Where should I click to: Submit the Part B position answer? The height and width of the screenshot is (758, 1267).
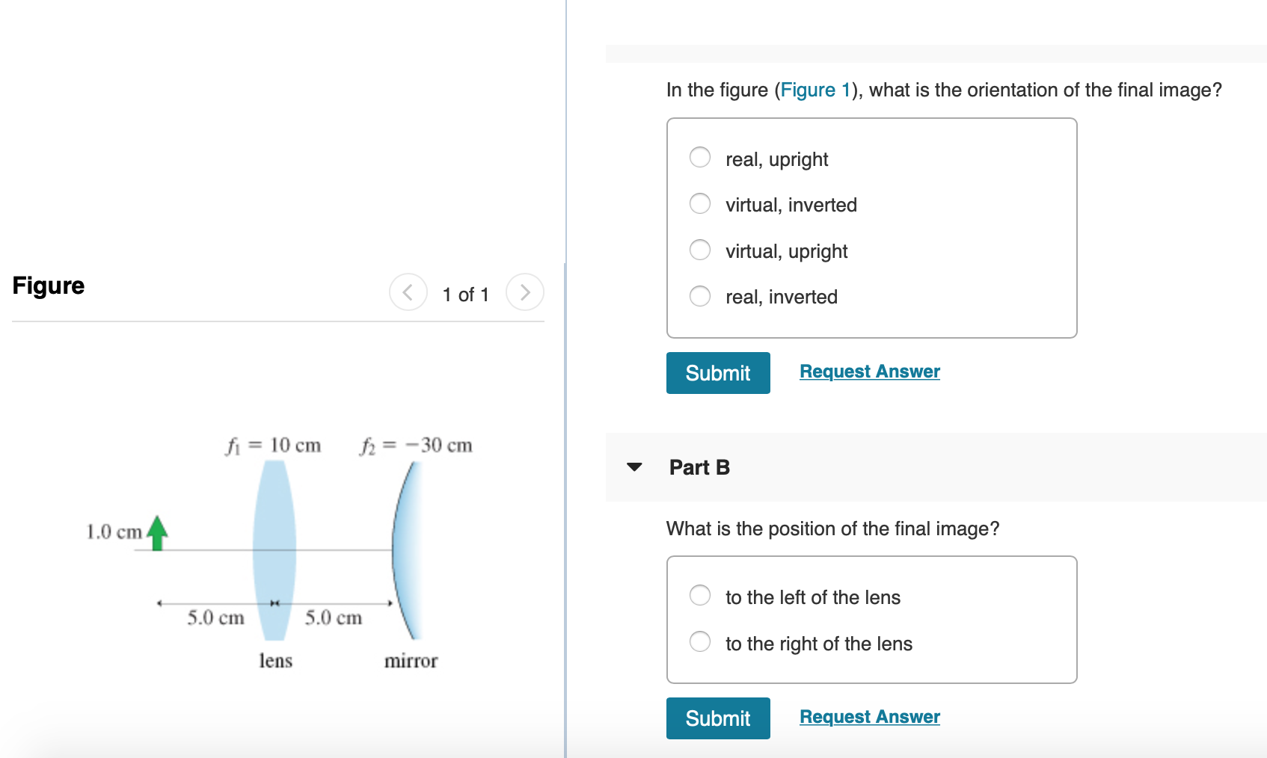click(x=717, y=718)
